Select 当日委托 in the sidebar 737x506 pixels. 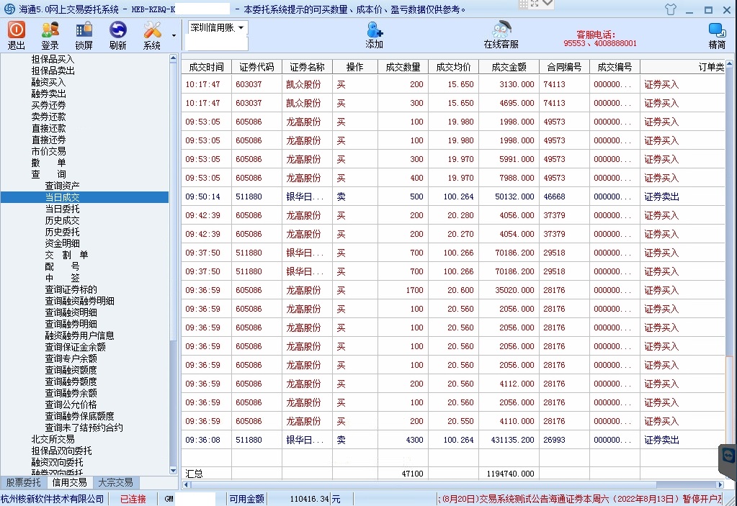pyautogui.click(x=62, y=209)
